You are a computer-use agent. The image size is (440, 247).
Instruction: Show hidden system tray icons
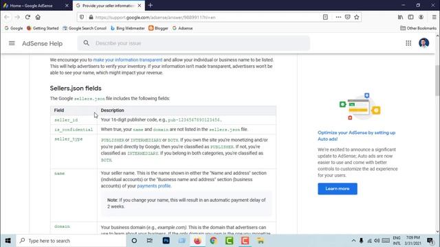(x=353, y=241)
